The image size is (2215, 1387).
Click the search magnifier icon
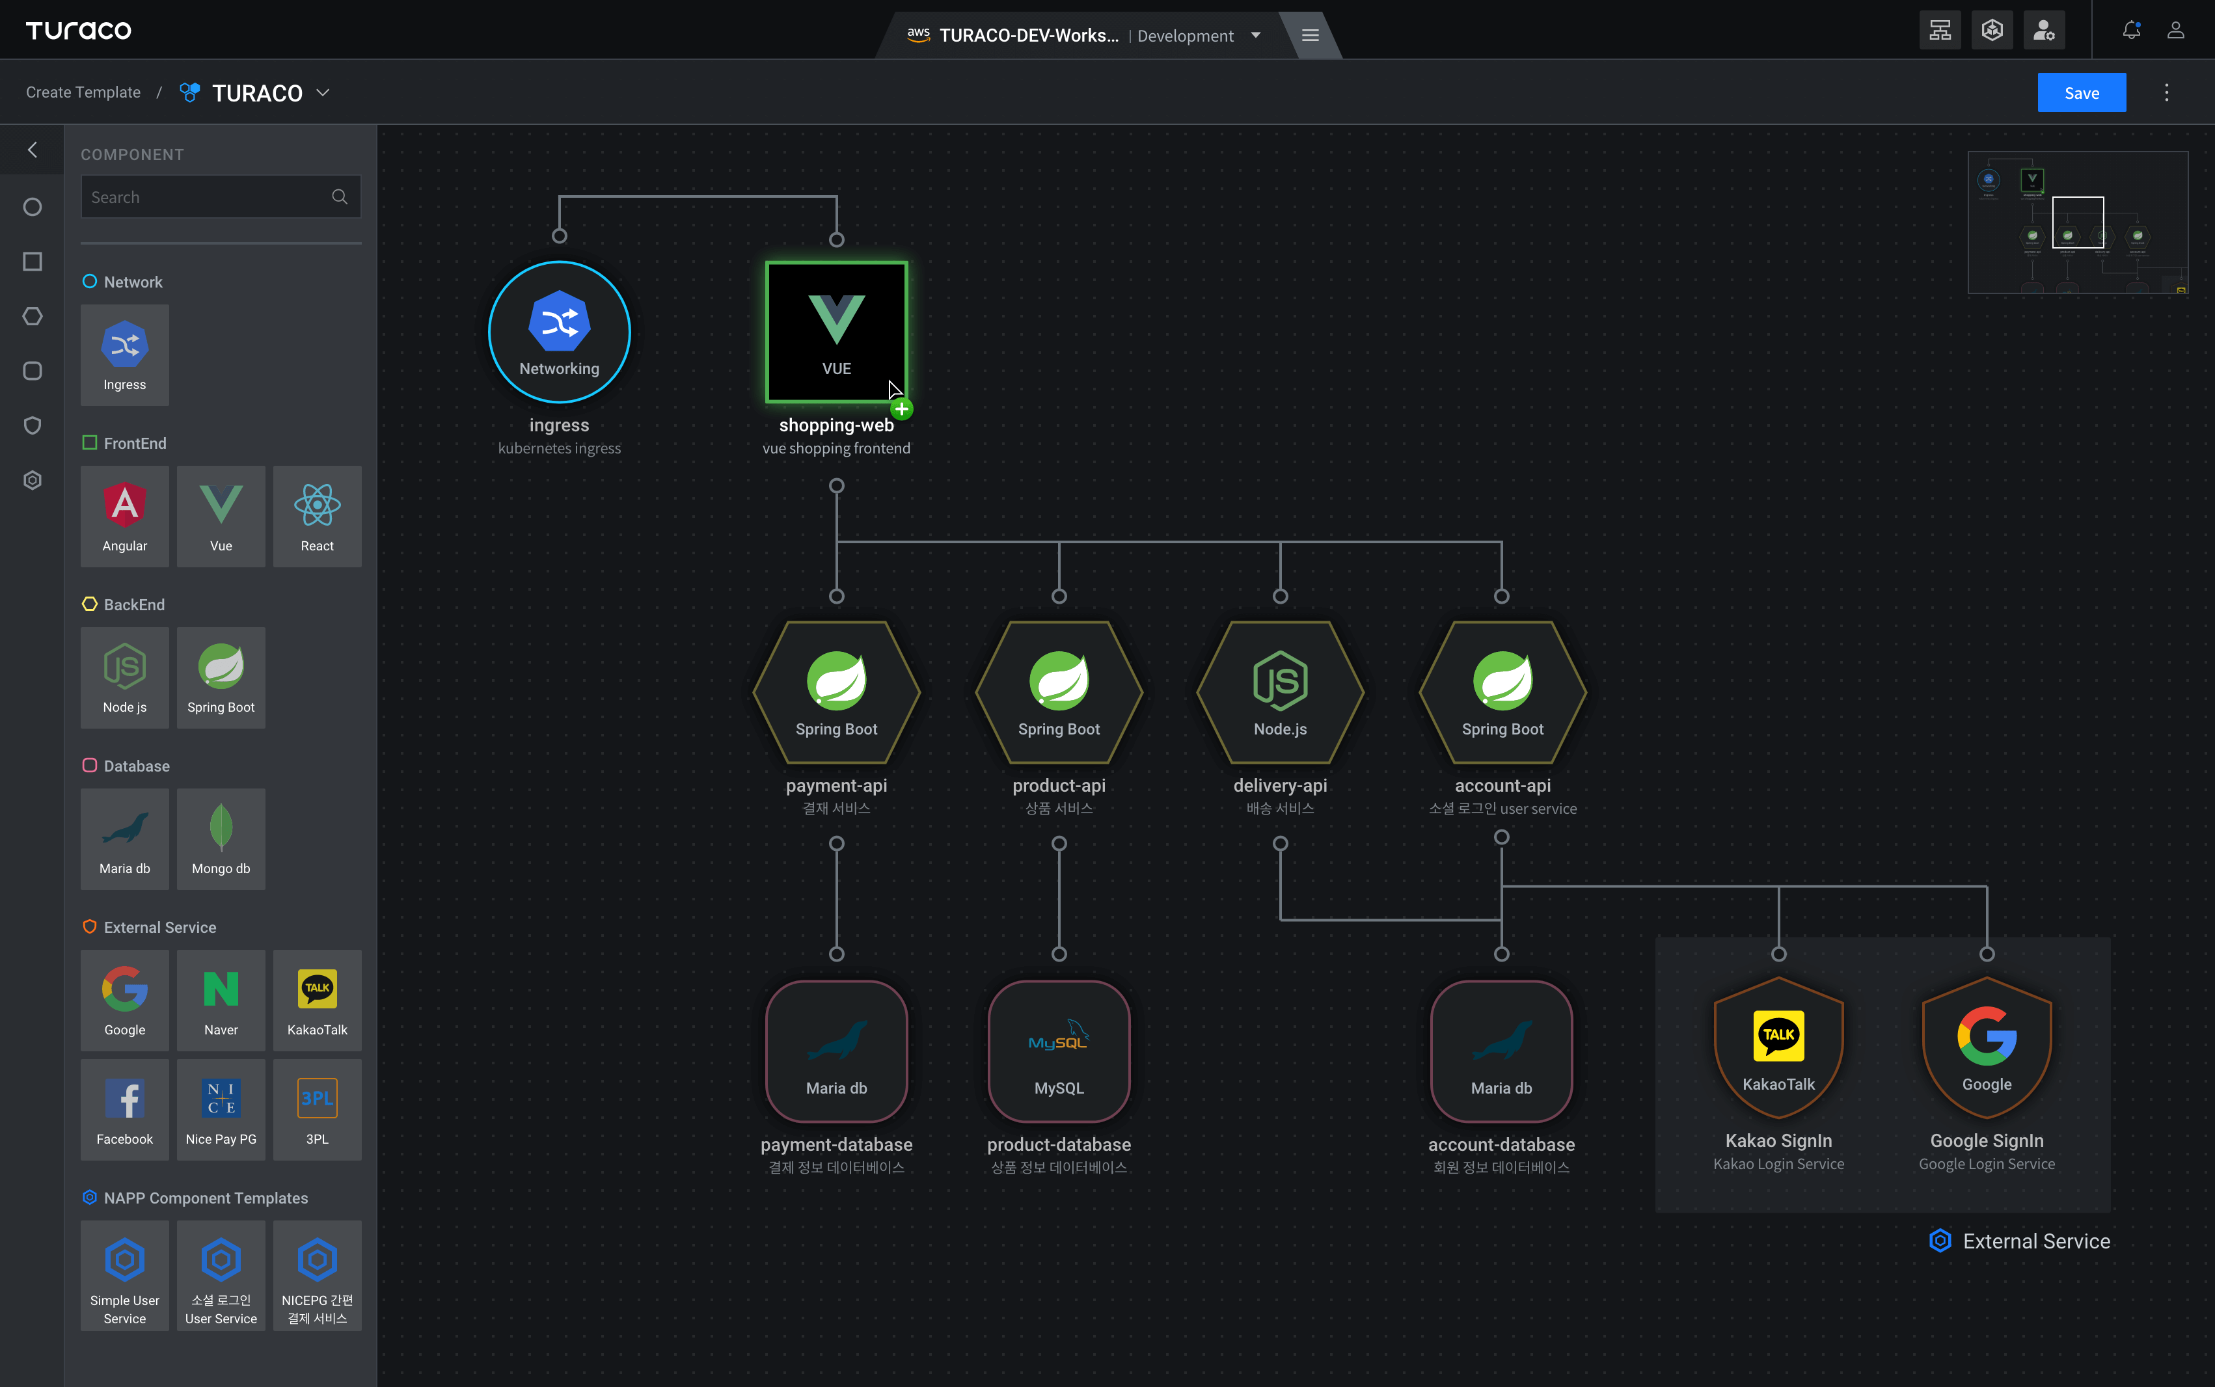tap(340, 196)
